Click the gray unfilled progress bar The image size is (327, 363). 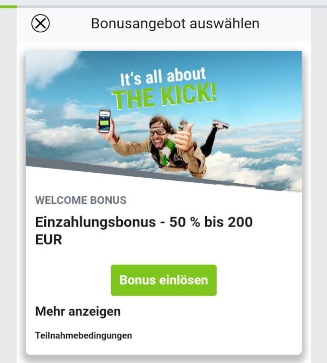(172, 7)
